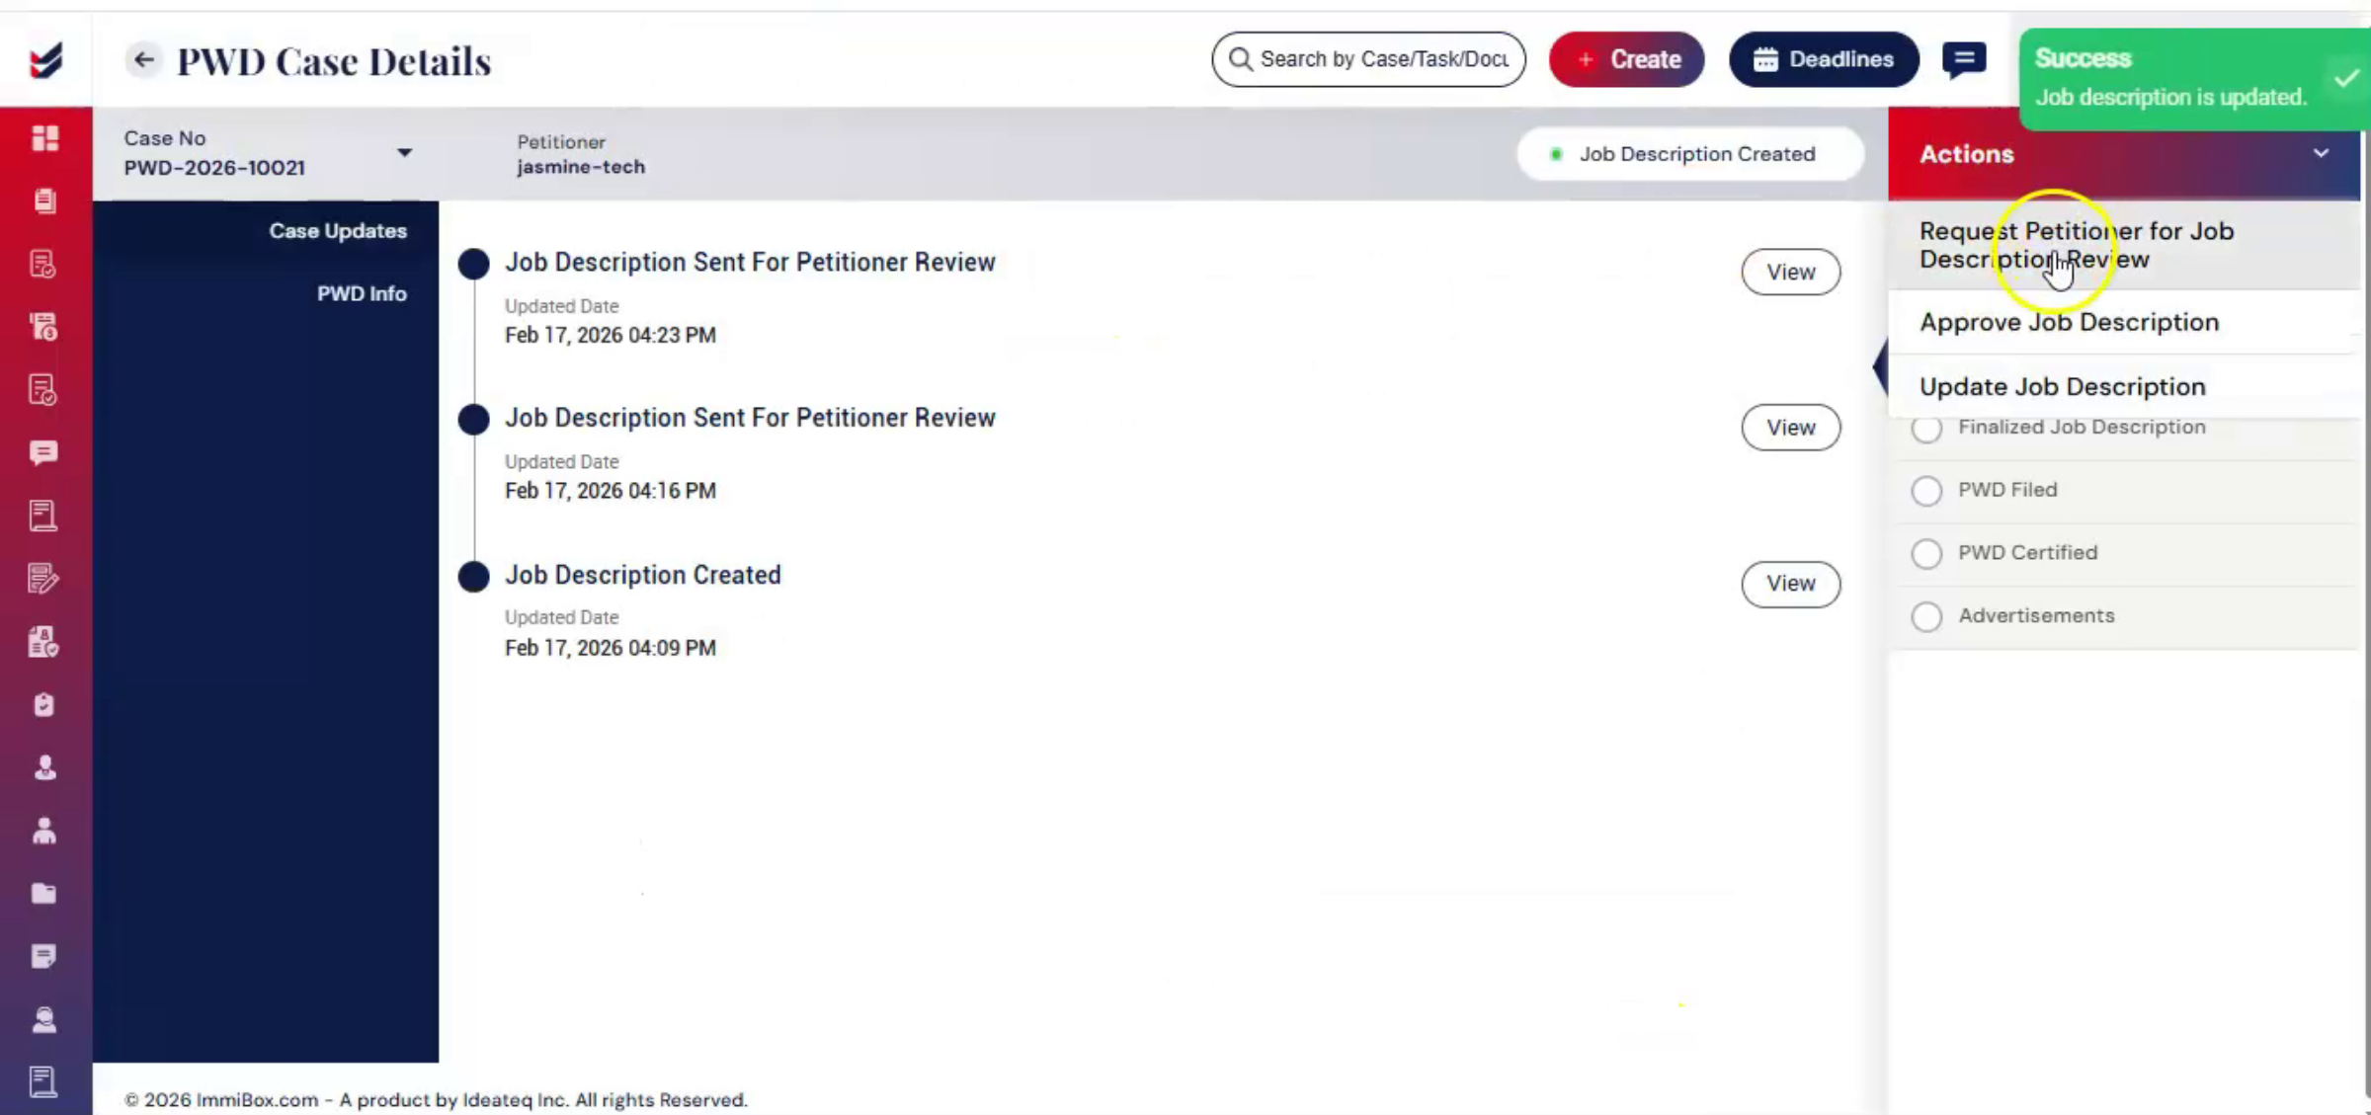Open the folder icon in left sidebar
The width and height of the screenshot is (2371, 1115).
[x=44, y=894]
